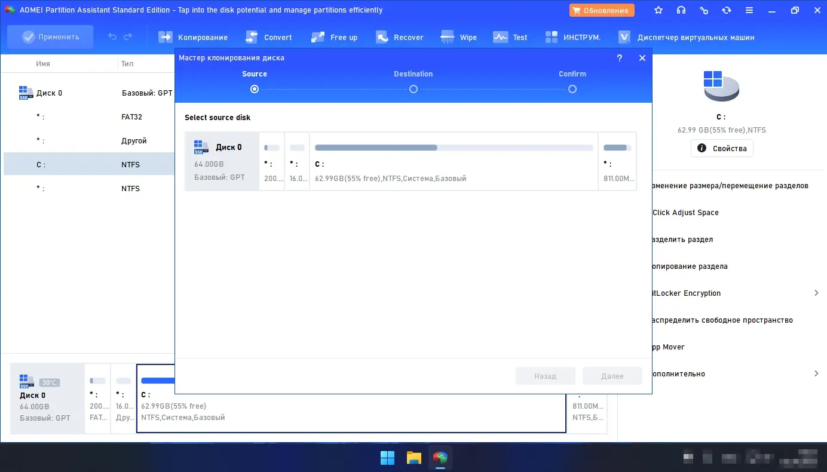Open the Convert toolbar menu
Viewport: 827px width, 472px height.
(268, 37)
